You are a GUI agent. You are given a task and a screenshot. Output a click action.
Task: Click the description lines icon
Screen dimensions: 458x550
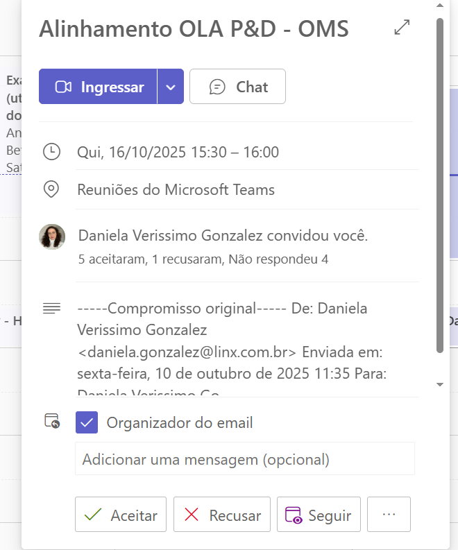[51, 309]
